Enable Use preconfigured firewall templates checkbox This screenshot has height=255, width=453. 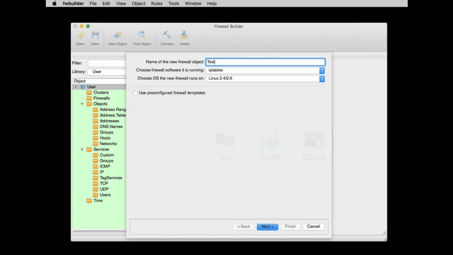135,93
